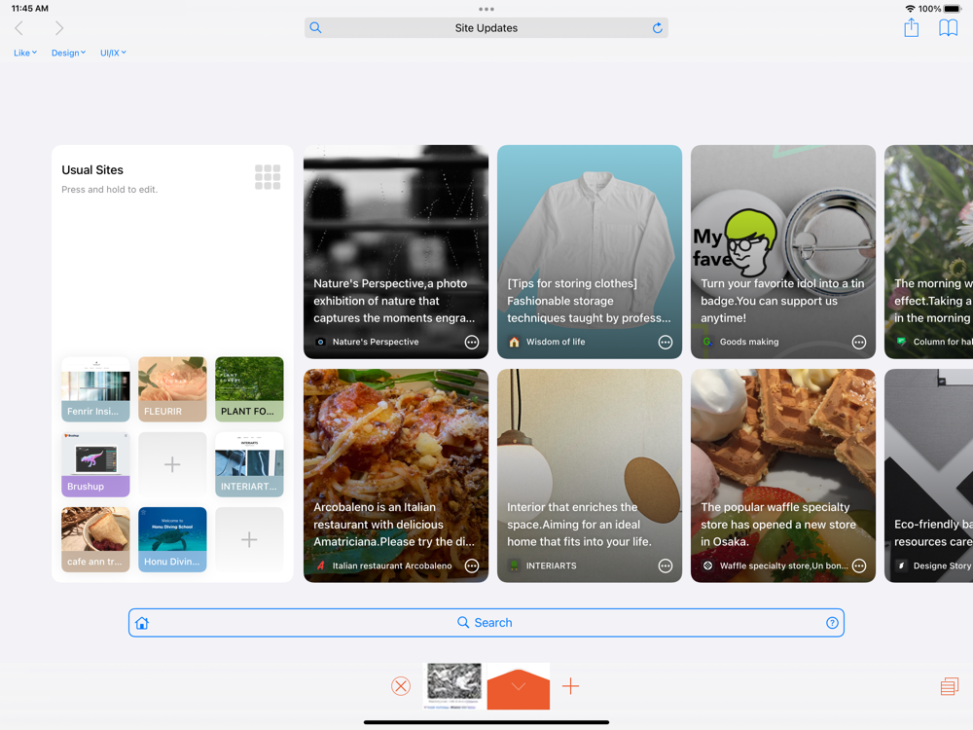This screenshot has height=730, width=973.
Task: Click 'Press and hold to edit.' text
Action: click(110, 190)
